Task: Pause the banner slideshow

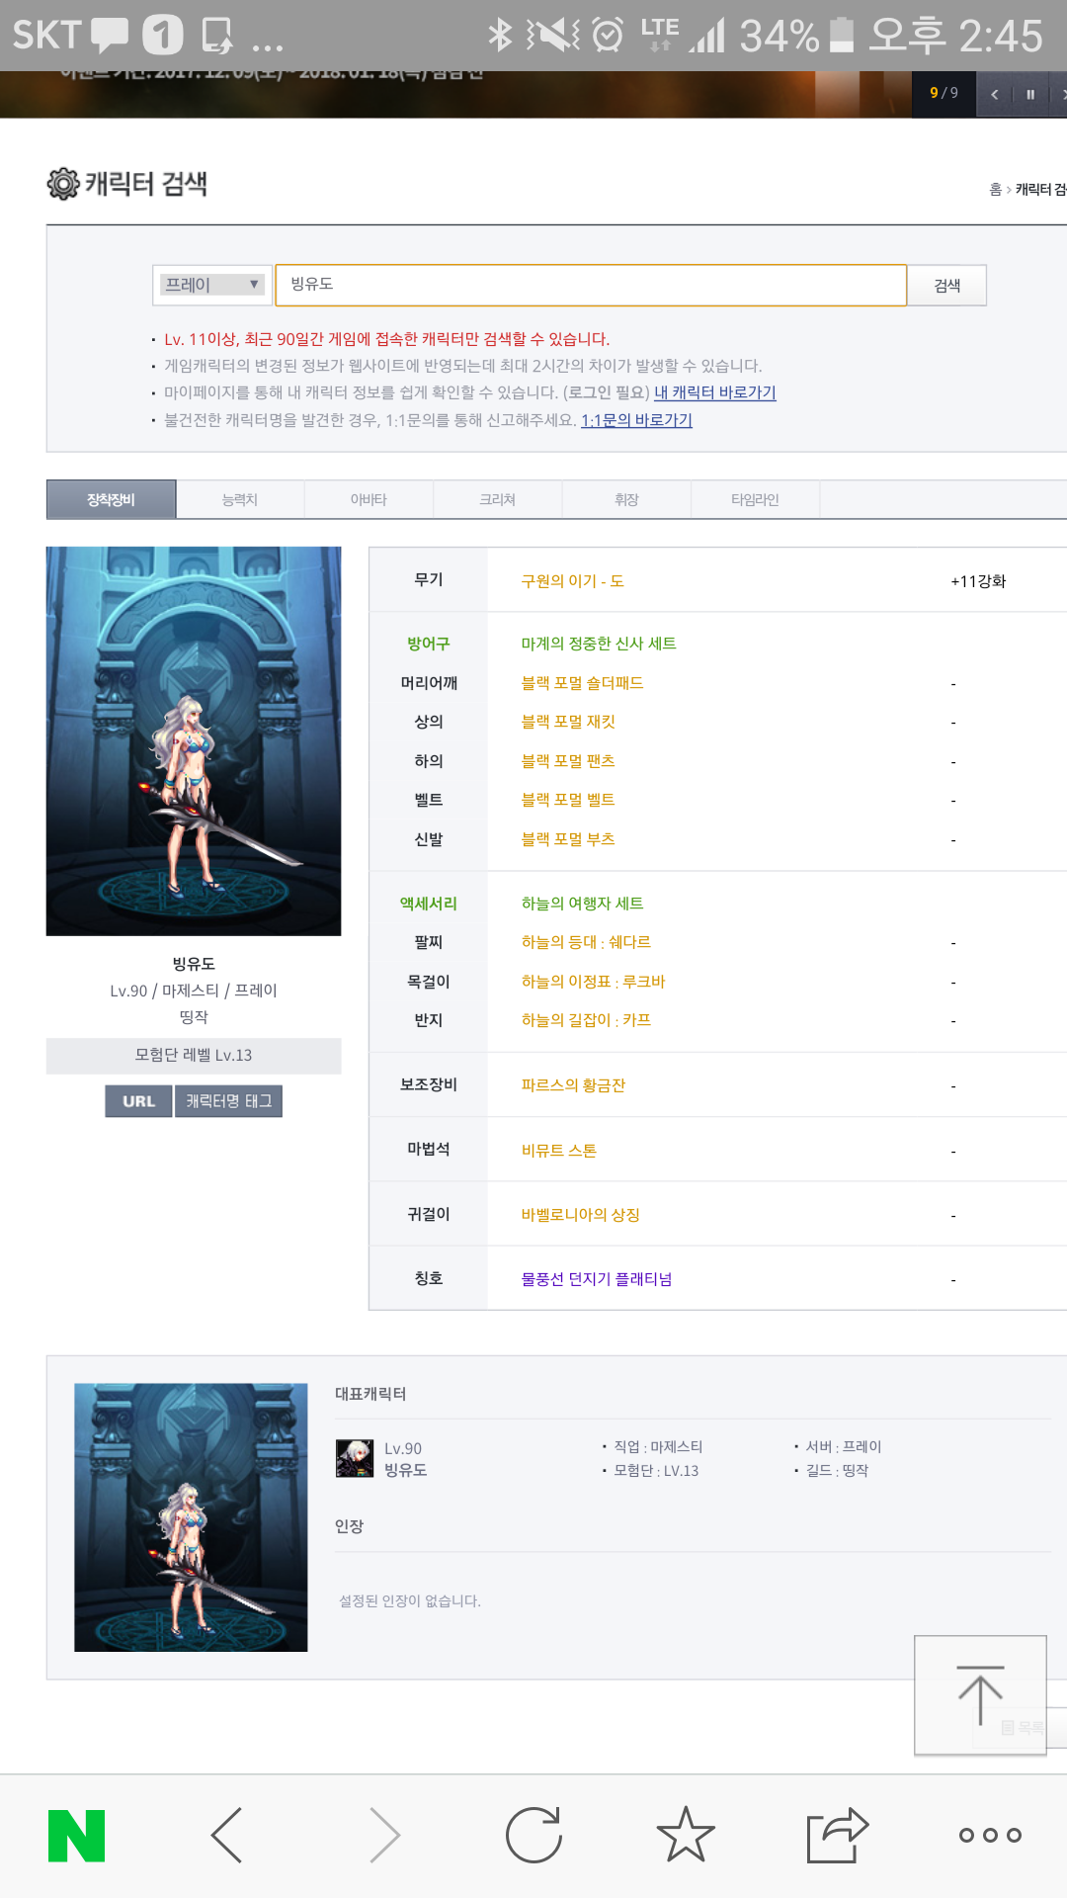Action: (x=1029, y=95)
